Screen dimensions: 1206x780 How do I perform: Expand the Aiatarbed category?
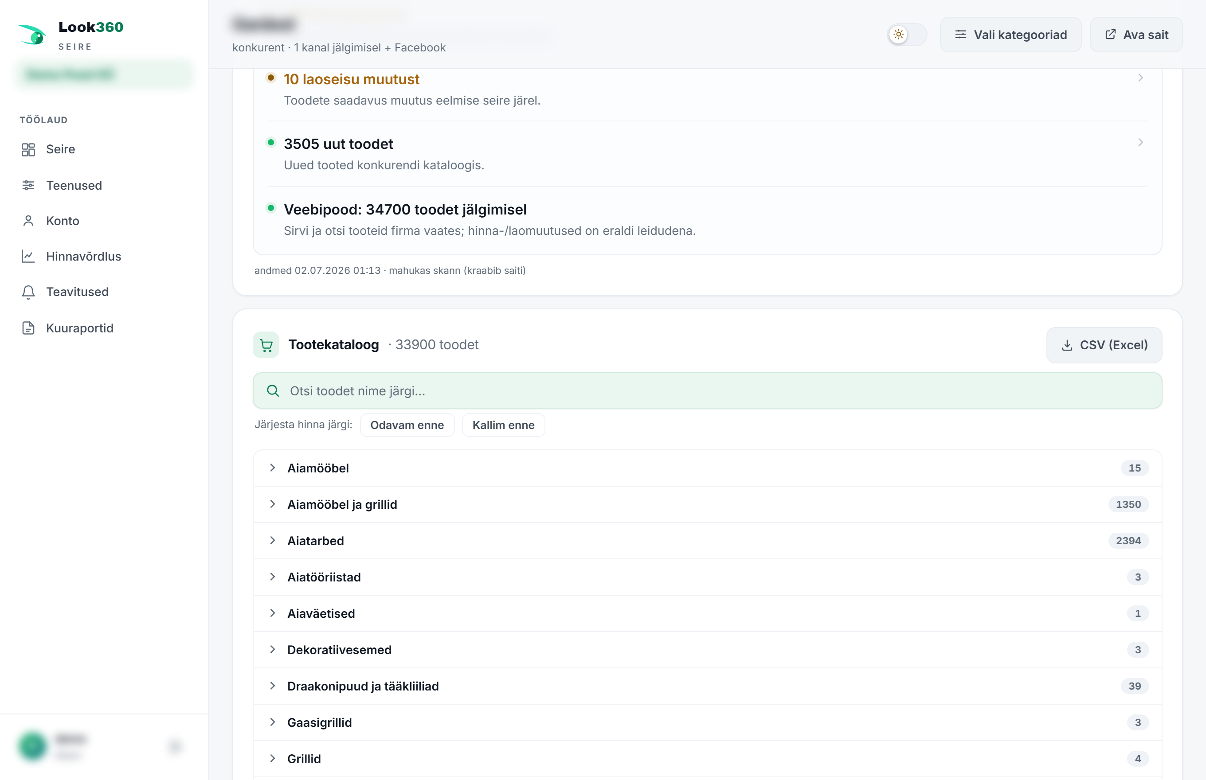(707, 541)
